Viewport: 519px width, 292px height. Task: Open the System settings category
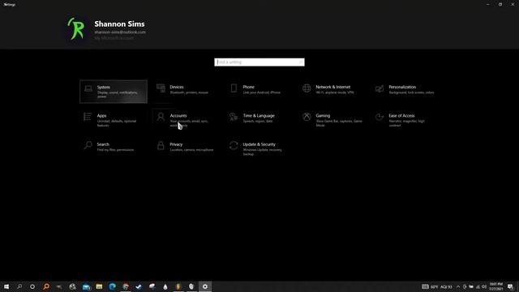[114, 92]
